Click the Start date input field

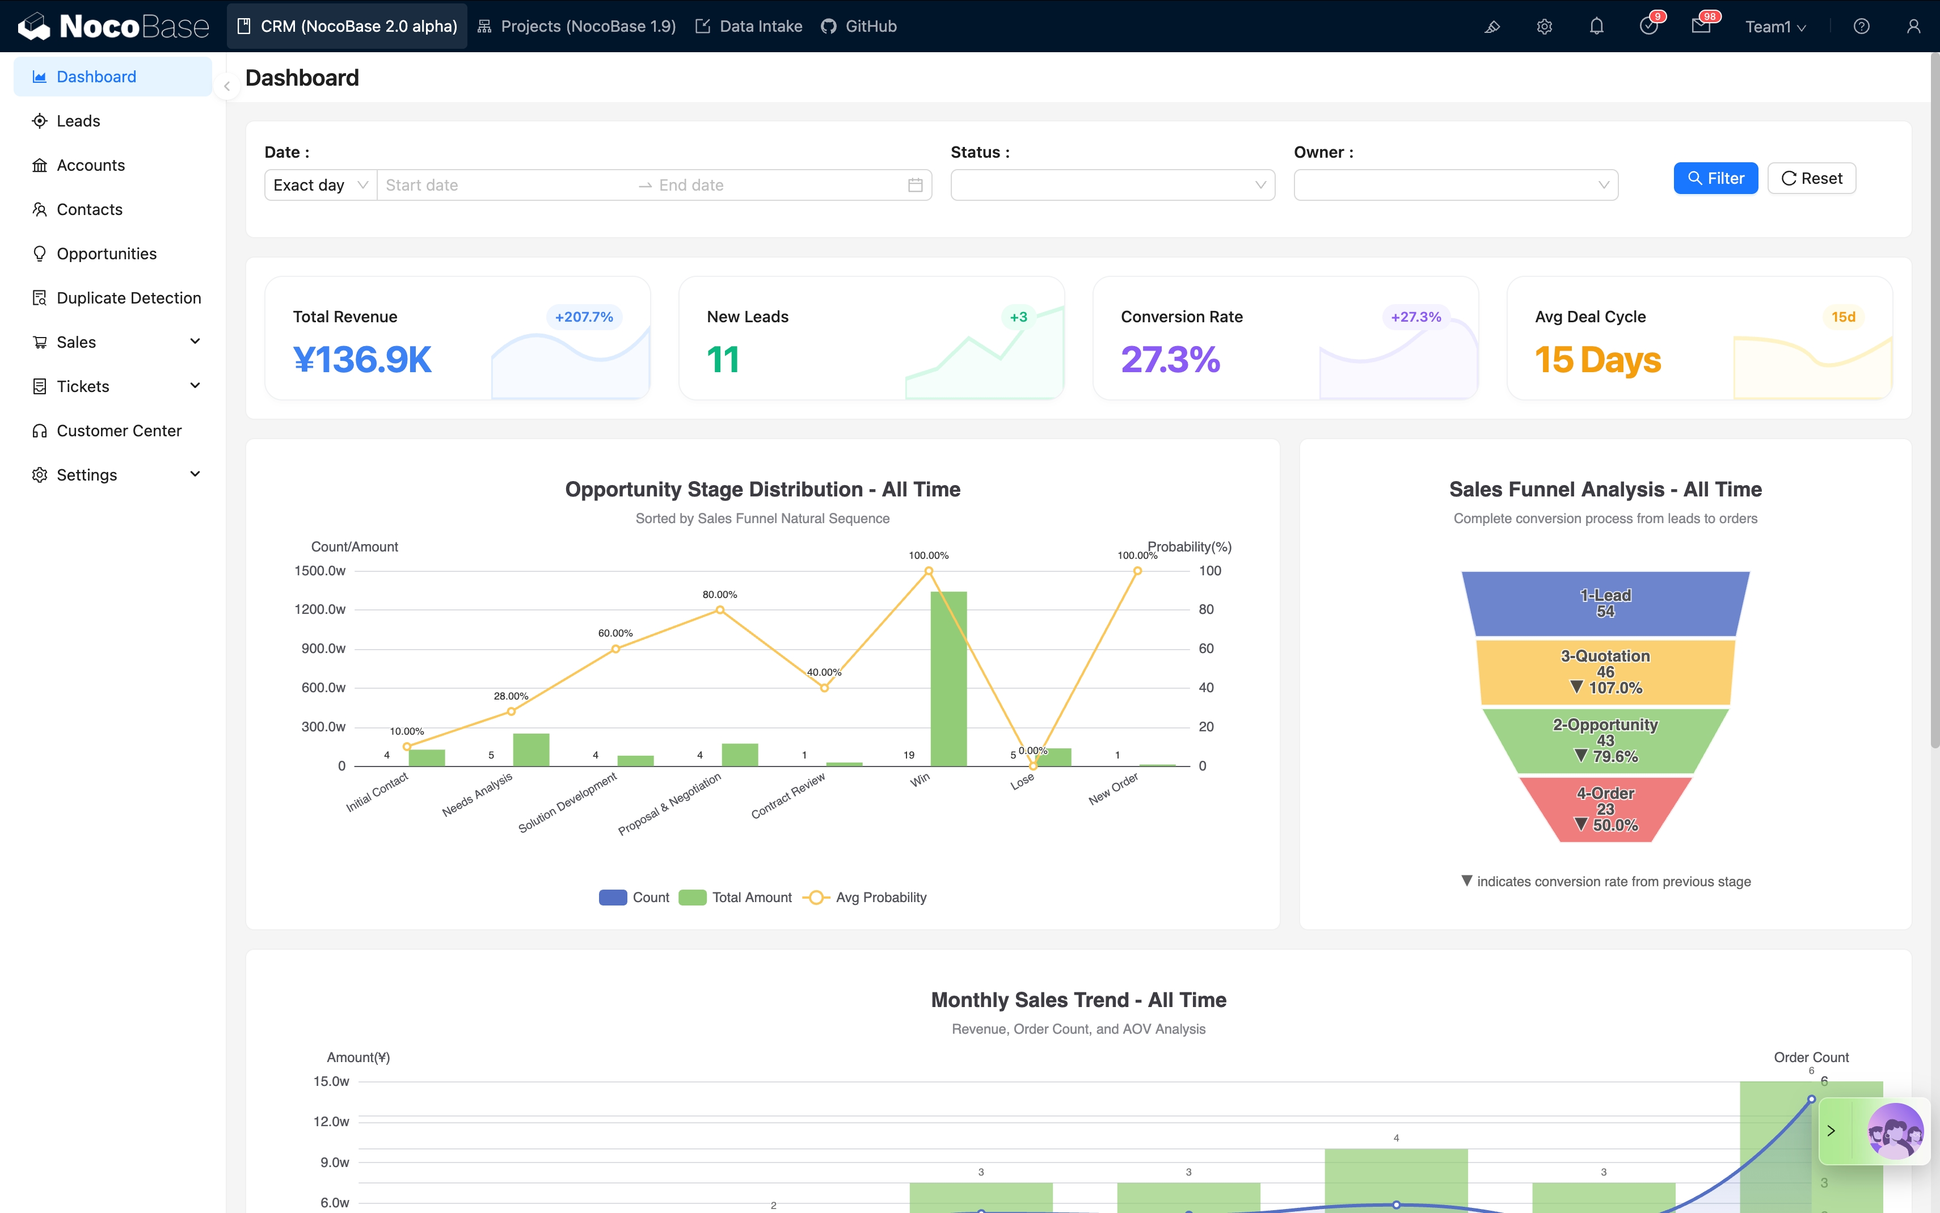click(505, 186)
